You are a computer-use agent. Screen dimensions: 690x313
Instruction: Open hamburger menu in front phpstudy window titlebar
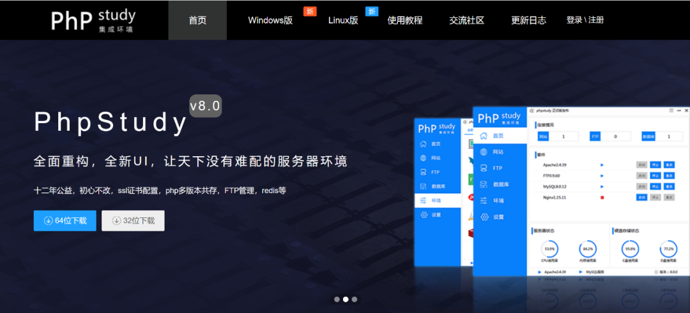click(x=671, y=111)
